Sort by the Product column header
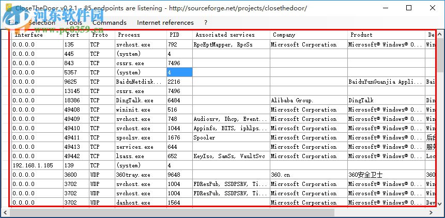The height and width of the screenshot is (218, 445). click(386, 35)
